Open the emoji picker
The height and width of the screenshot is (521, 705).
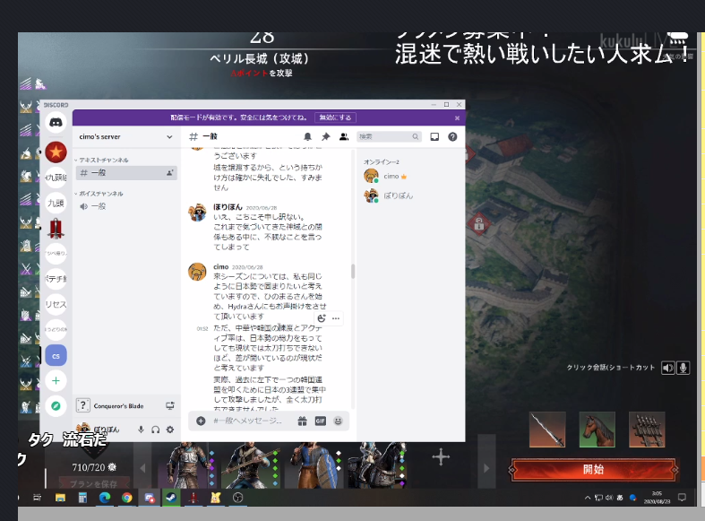tap(338, 421)
